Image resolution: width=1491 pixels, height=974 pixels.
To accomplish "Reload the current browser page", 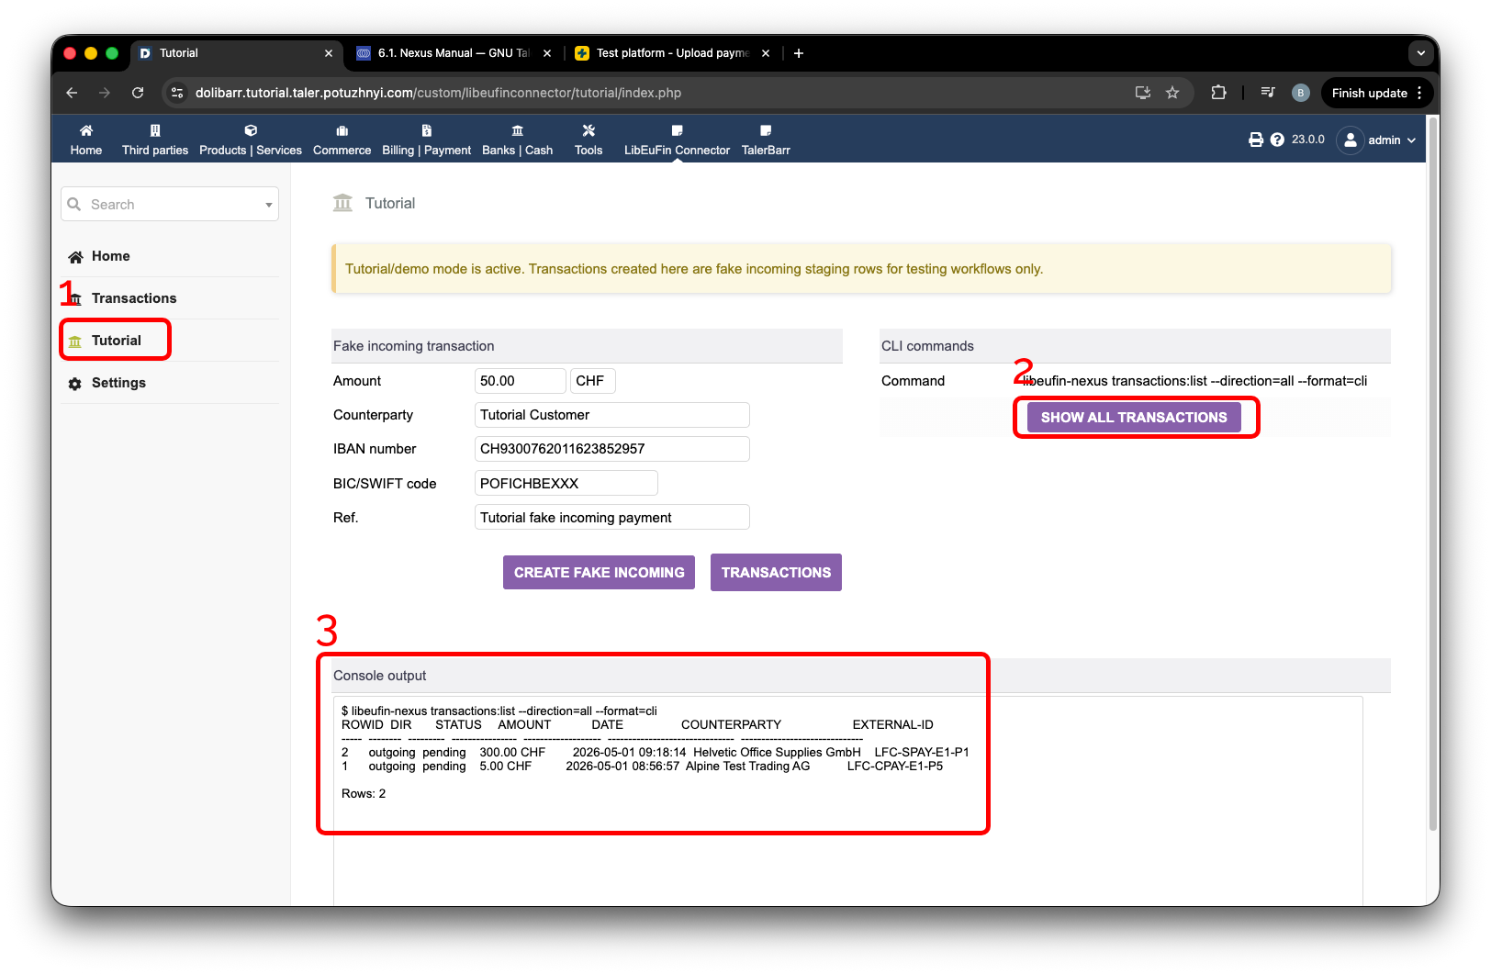I will click(x=138, y=93).
